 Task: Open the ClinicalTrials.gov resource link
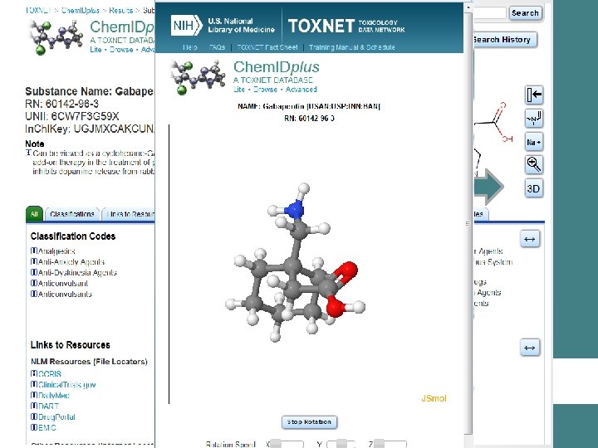66,384
